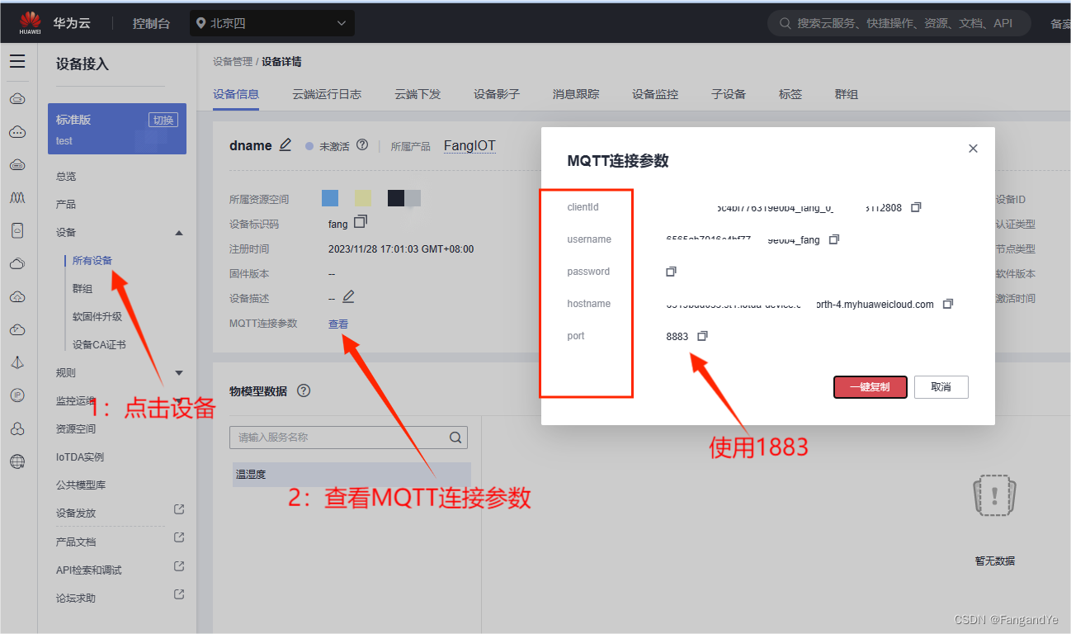Click 切换 to switch instance edition
This screenshot has width=1071, height=634.
pyautogui.click(x=163, y=120)
